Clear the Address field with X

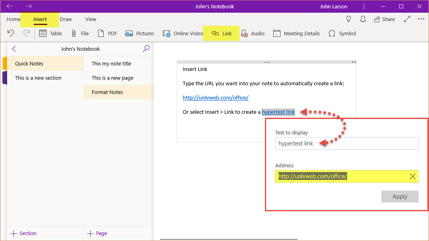tap(412, 177)
